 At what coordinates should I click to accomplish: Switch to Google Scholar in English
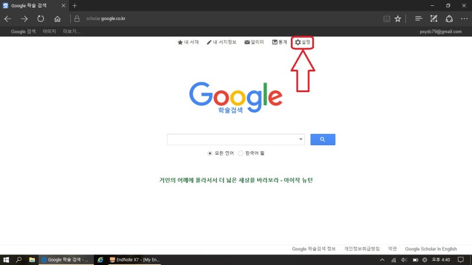coord(431,248)
